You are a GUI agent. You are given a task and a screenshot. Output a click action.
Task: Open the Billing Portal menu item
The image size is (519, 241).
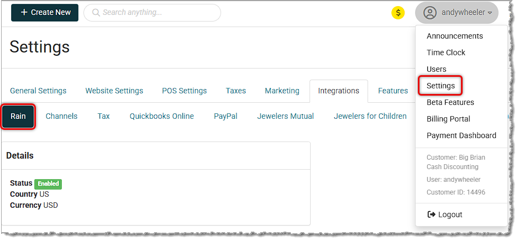(448, 119)
